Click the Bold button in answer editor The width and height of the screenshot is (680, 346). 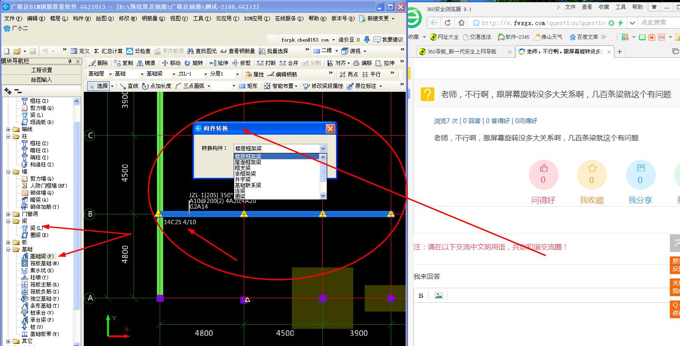coord(421,296)
